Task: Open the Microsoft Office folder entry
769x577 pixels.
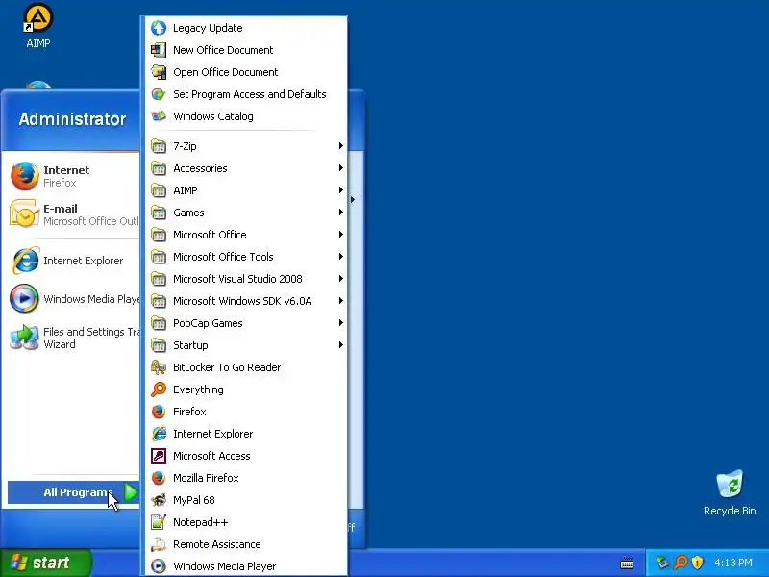Action: [247, 235]
